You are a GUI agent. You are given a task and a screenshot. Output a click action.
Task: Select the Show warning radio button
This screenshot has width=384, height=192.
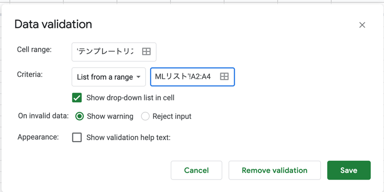pyautogui.click(x=80, y=116)
